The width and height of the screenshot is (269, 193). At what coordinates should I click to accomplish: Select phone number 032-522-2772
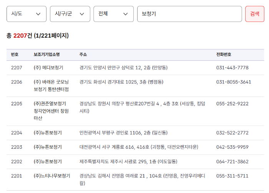point(232,133)
